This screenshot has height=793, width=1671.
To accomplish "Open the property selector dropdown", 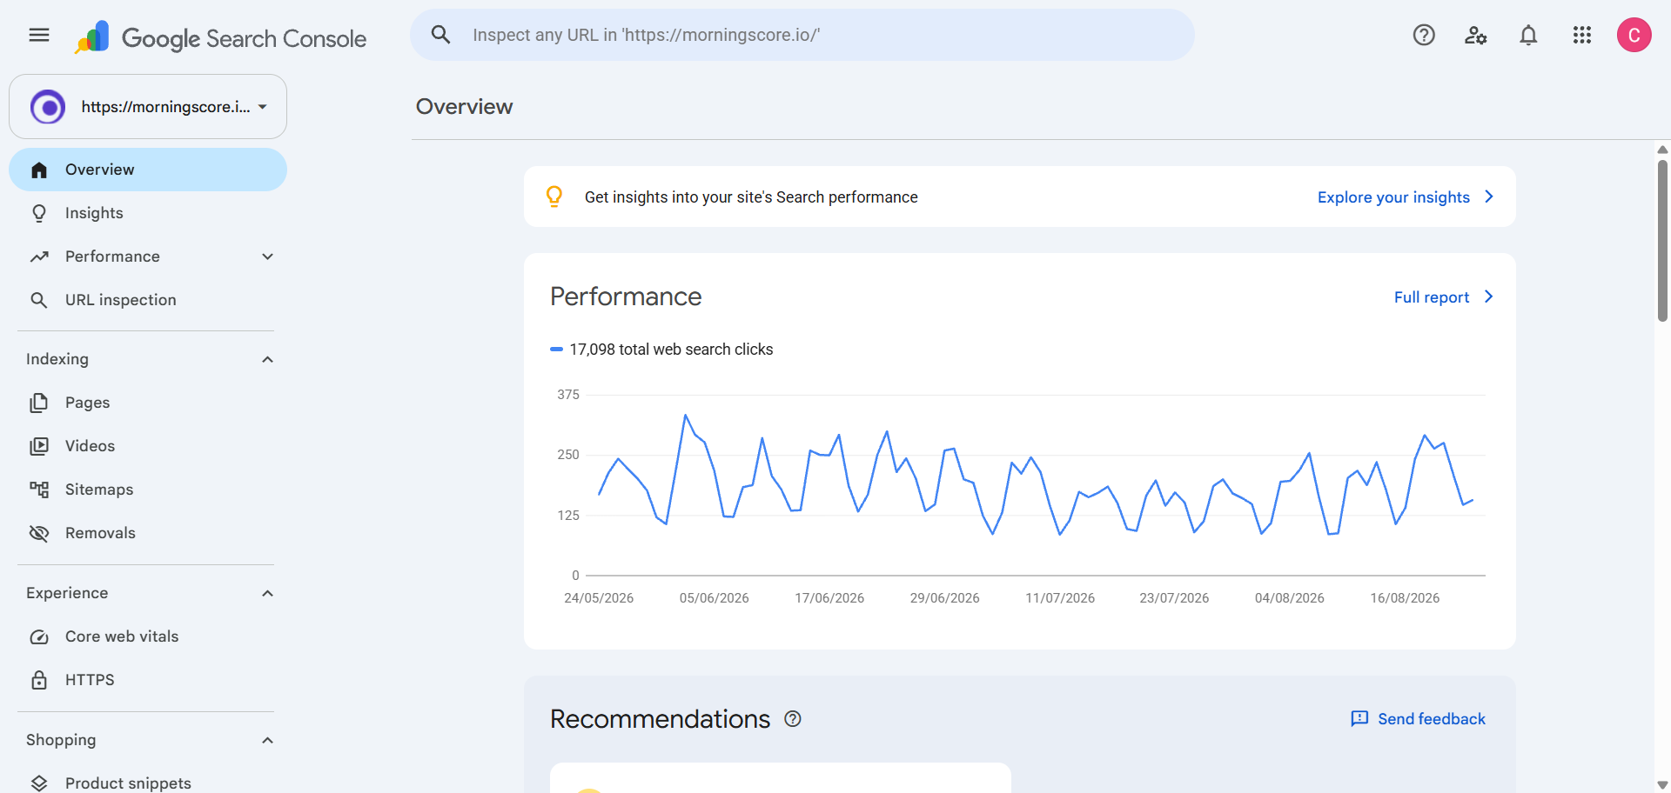I will tap(148, 107).
